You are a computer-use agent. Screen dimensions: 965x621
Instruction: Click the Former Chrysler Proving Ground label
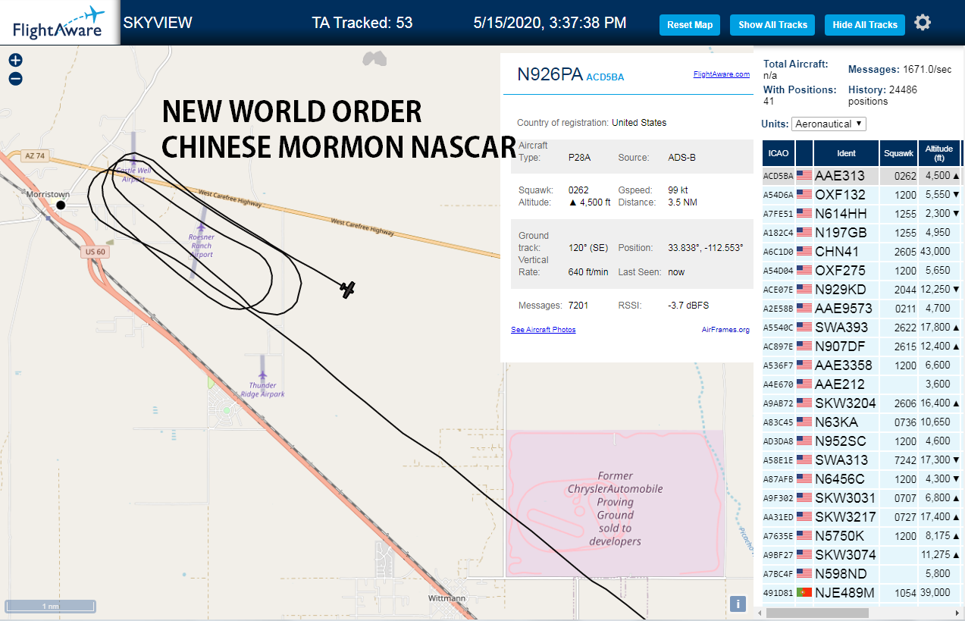[615, 509]
